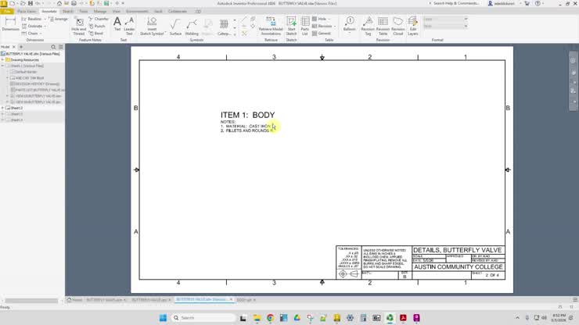Click the Caterpillar symbol tool

[224, 27]
